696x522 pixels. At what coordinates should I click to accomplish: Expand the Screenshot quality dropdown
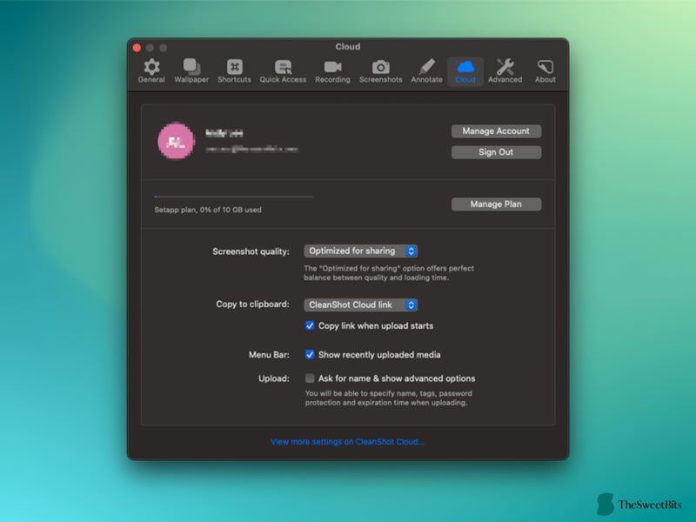(x=360, y=251)
